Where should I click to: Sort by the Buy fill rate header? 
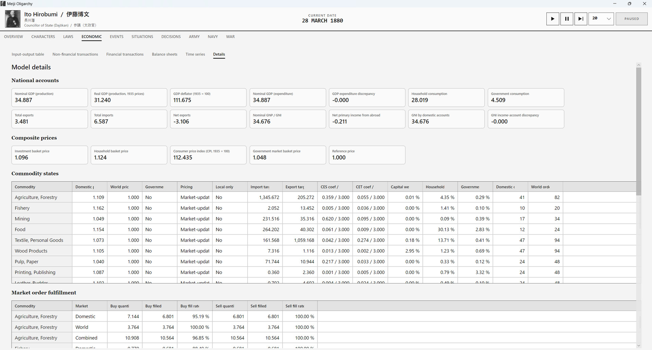pyautogui.click(x=195, y=306)
